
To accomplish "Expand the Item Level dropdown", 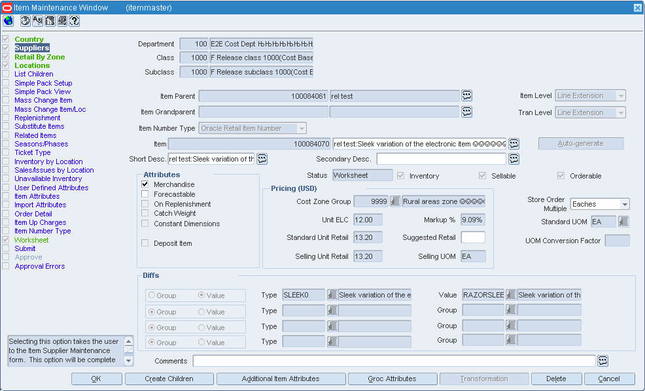I will click(x=621, y=96).
